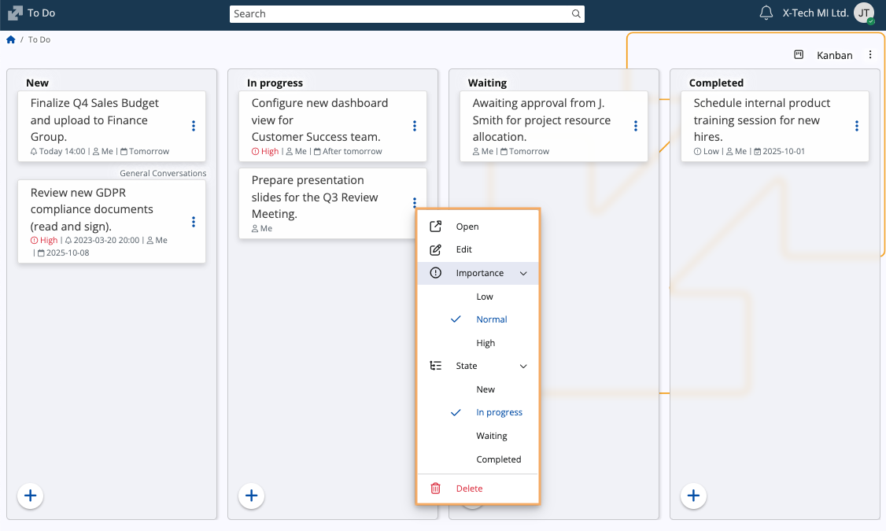Open menu for Schedule internal product training card

tap(857, 126)
